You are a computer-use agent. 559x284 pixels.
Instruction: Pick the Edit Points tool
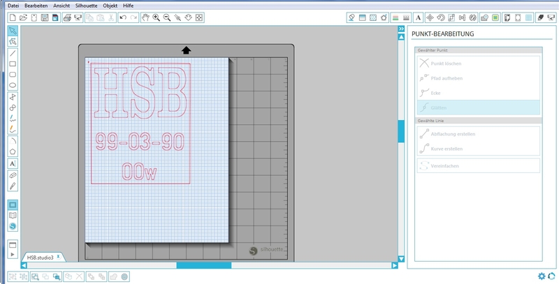coord(13,42)
